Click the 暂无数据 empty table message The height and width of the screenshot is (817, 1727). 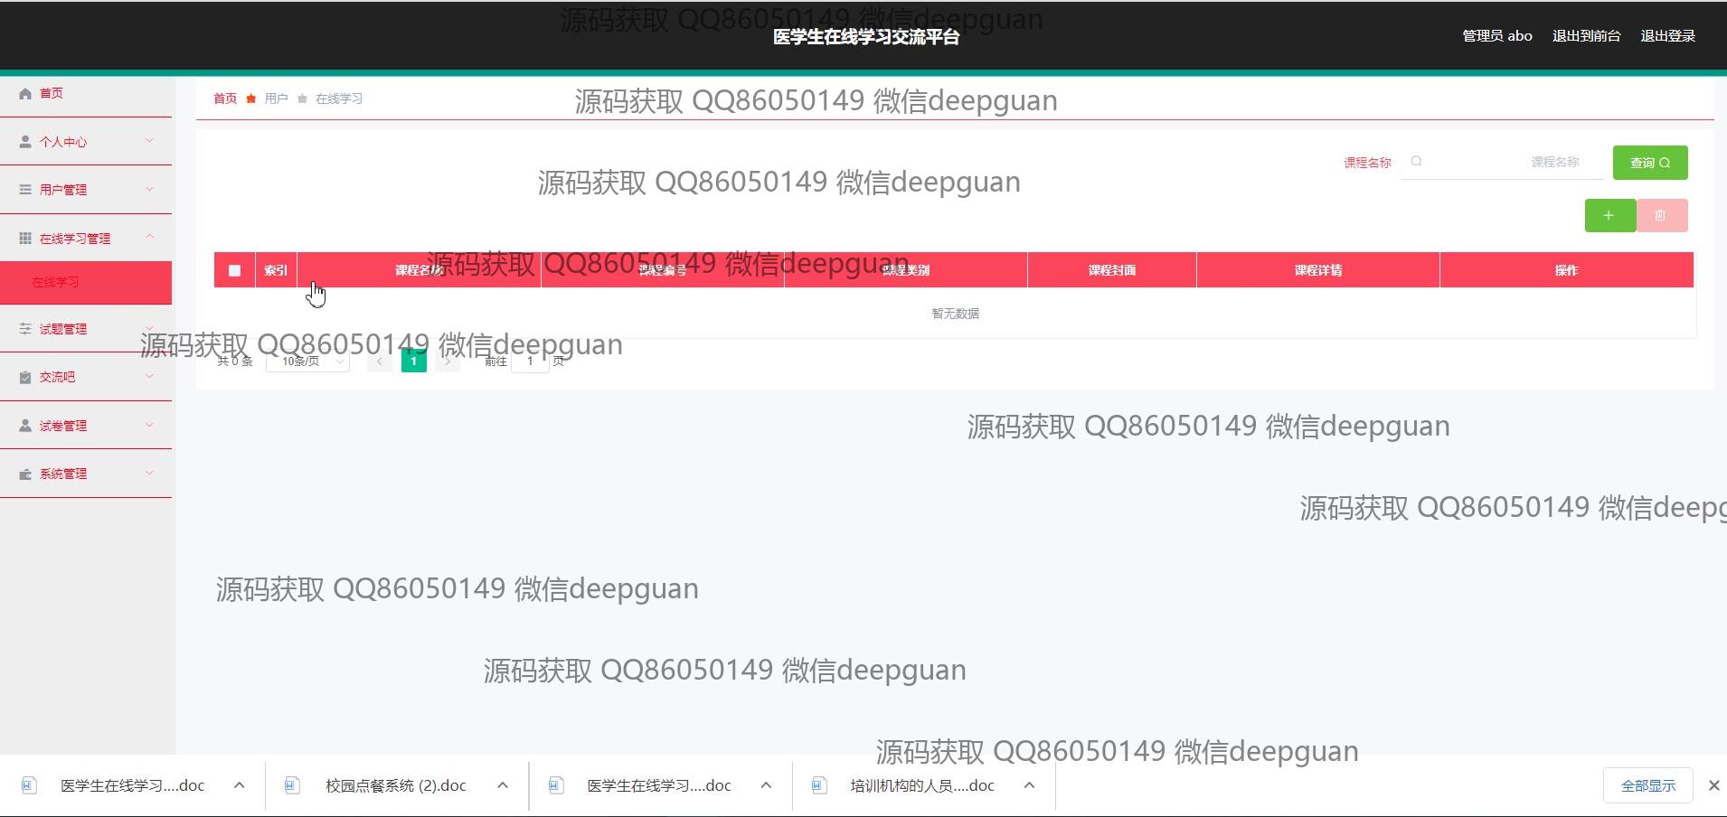click(x=956, y=314)
